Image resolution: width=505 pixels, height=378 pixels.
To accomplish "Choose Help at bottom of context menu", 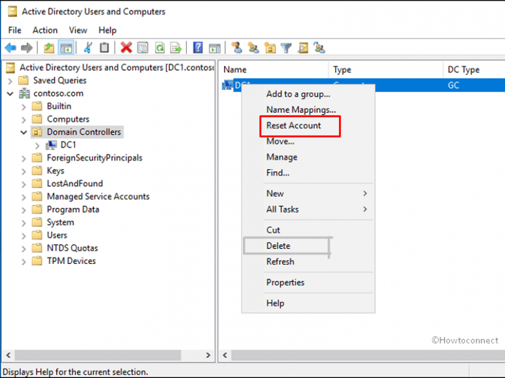I will tap(308, 303).
